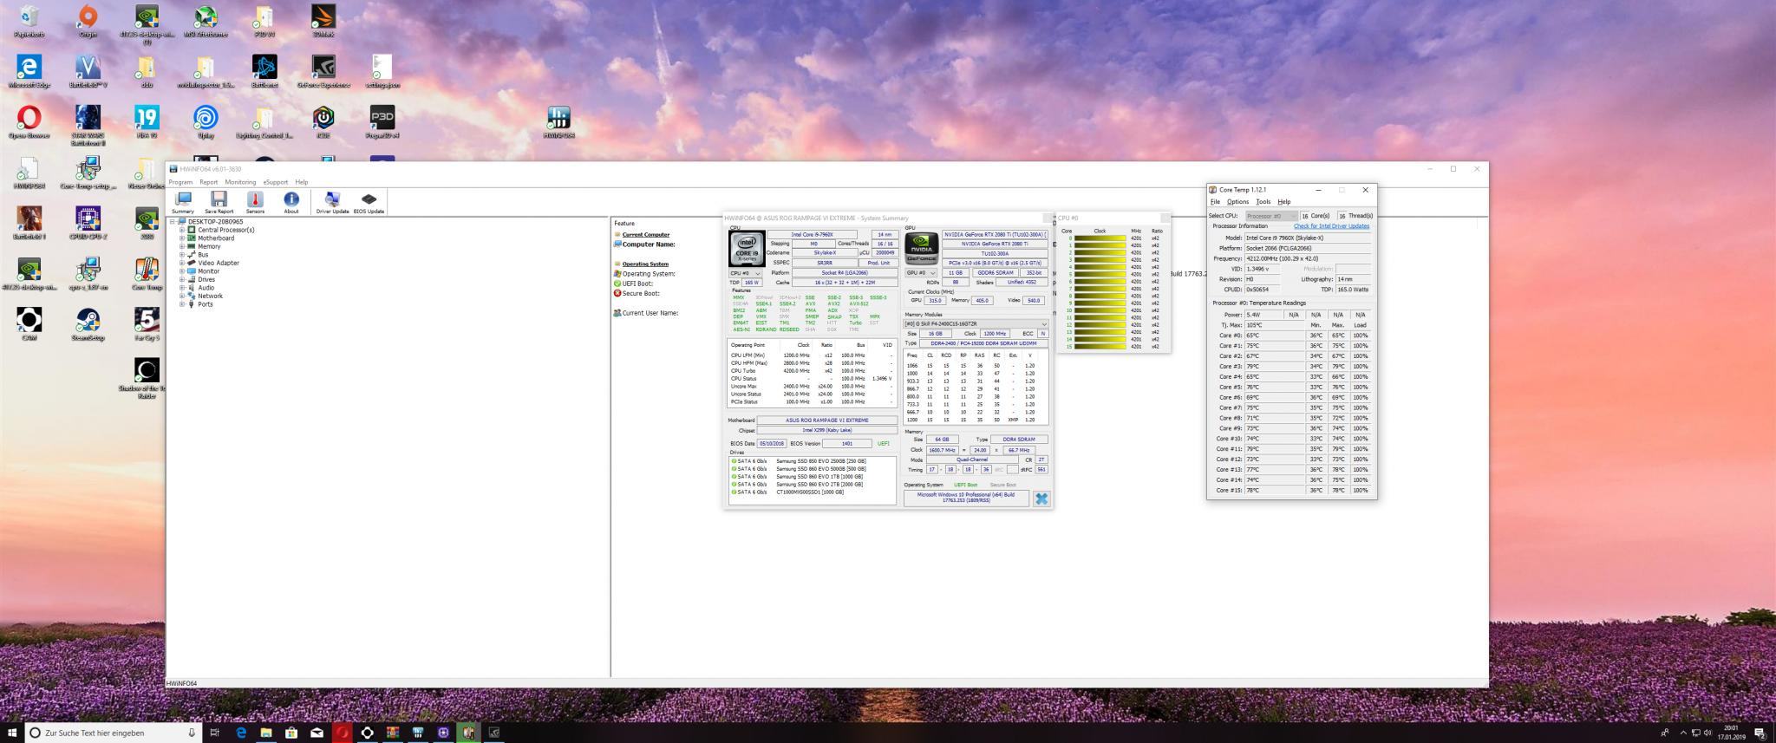Open the File menu in Core Temp
This screenshot has width=1776, height=743.
click(1215, 202)
